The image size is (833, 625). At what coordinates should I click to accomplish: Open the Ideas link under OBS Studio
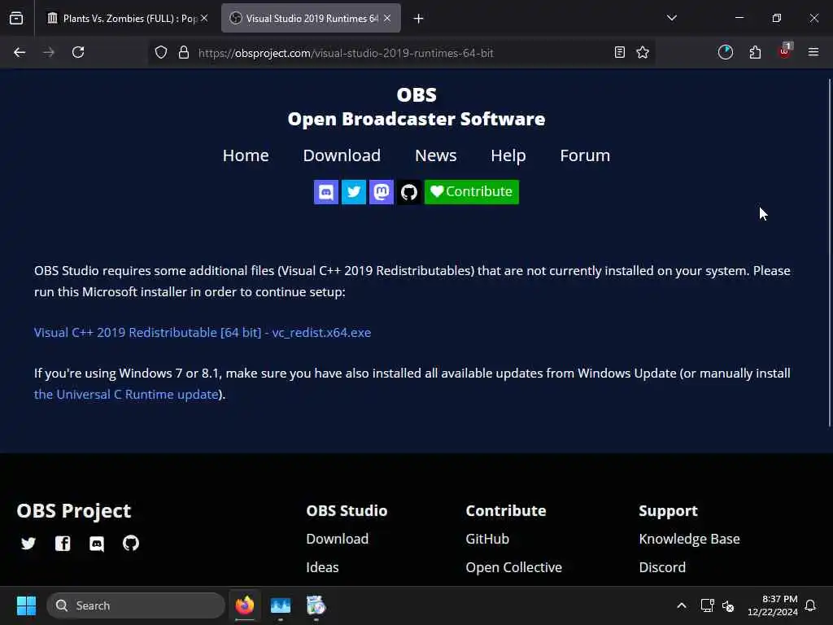(322, 567)
